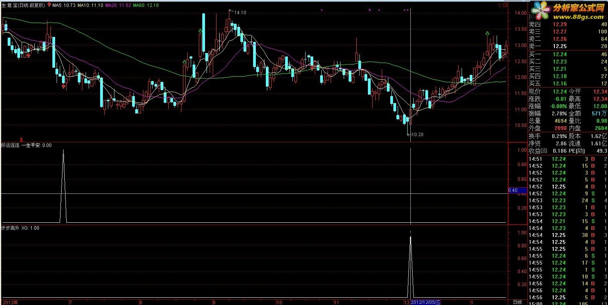608x305 pixels.
Task: Select the 卖三 12.27 order row
Action: point(568,32)
